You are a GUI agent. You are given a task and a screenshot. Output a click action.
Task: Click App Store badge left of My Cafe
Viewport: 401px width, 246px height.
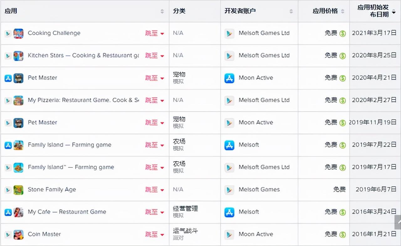8,212
